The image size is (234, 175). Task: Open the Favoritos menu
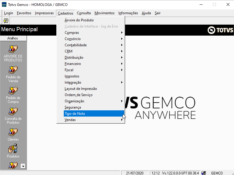24,13
